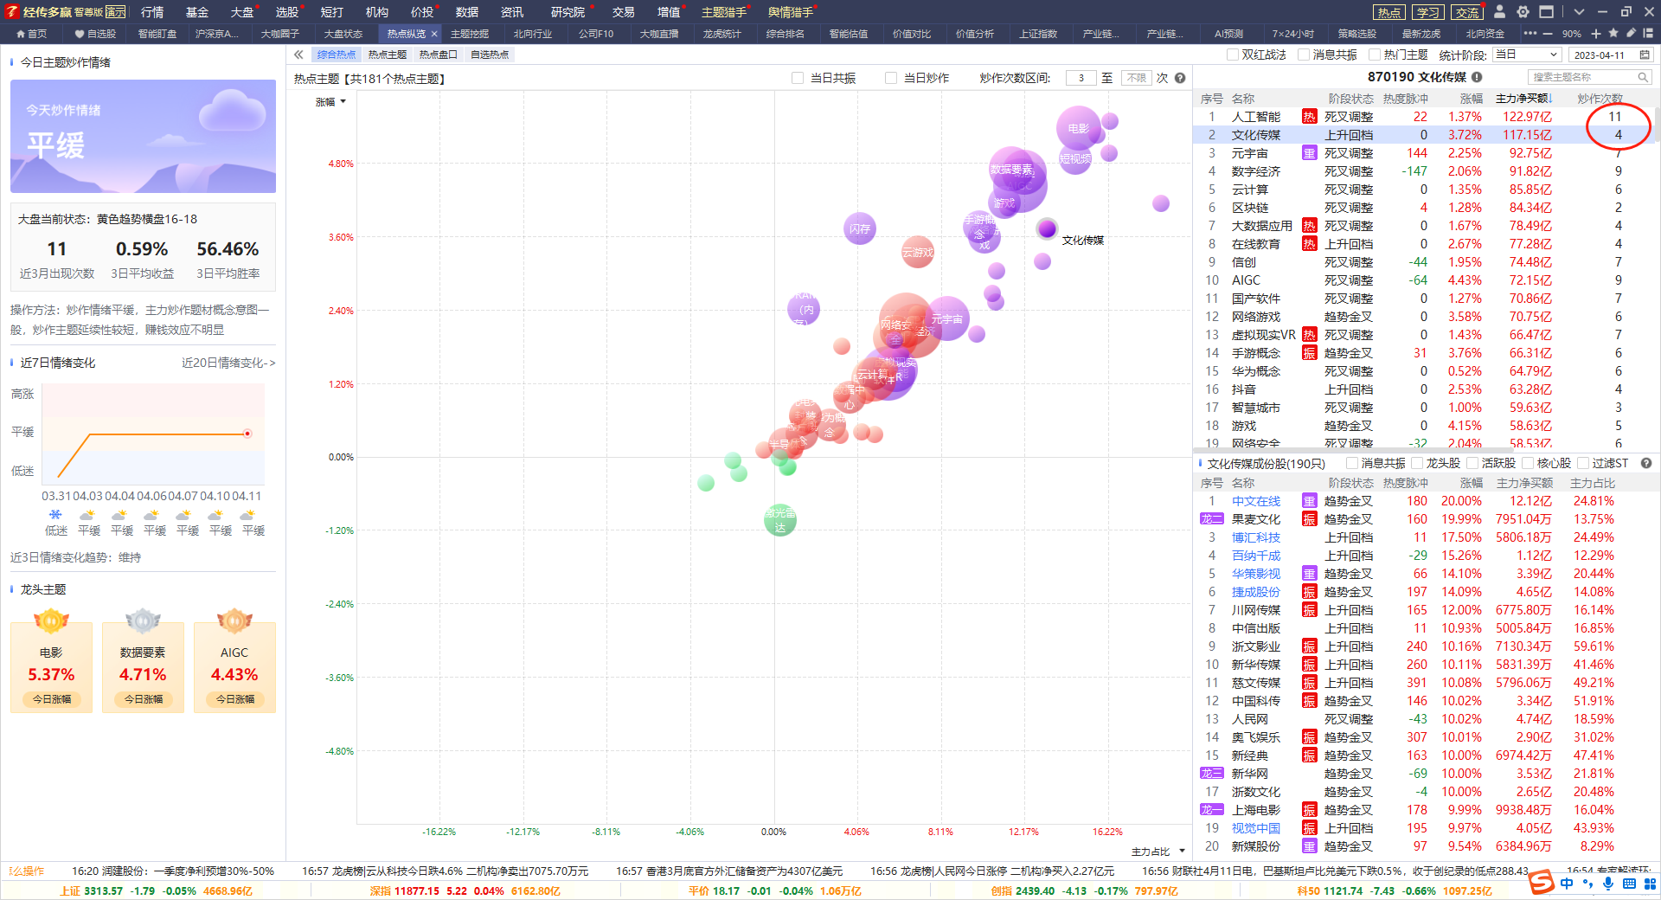This screenshot has height=900, width=1661.
Task: Switch to 热点主题 sub-tab
Action: (387, 55)
